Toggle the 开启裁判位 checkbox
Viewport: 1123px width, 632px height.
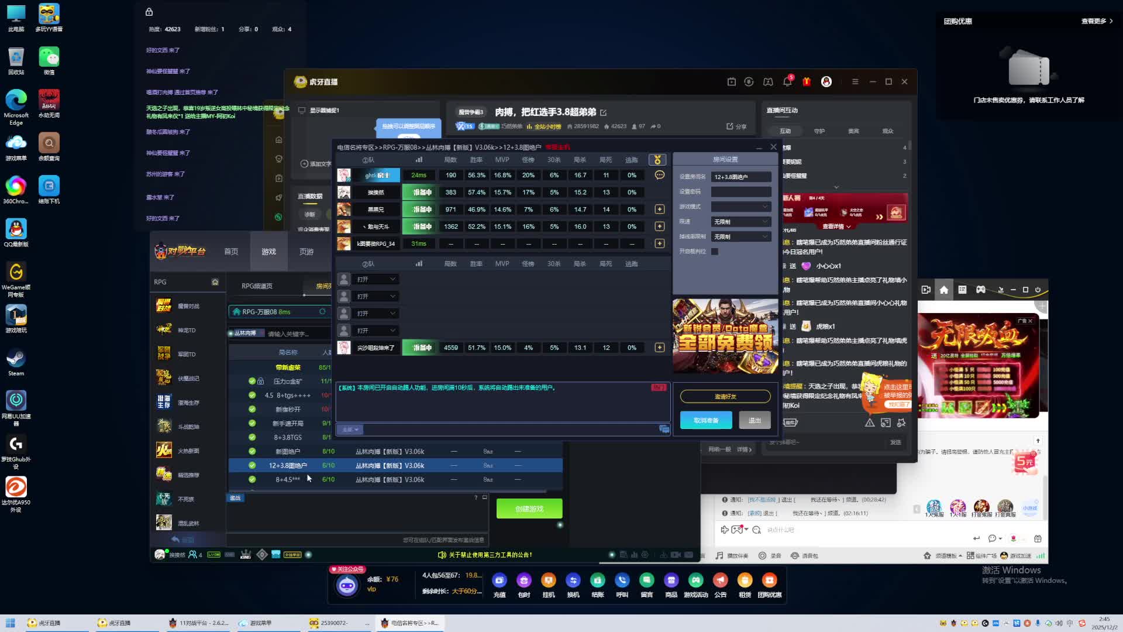point(715,252)
